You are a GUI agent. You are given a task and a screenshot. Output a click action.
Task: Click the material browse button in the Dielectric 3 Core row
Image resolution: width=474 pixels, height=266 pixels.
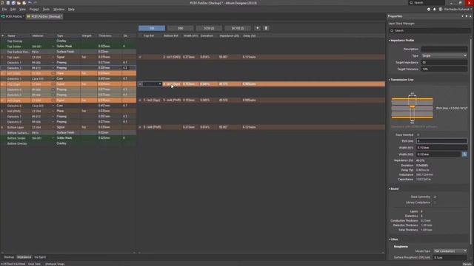click(53, 79)
